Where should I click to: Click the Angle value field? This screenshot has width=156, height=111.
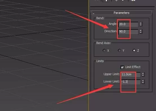coord(128,24)
